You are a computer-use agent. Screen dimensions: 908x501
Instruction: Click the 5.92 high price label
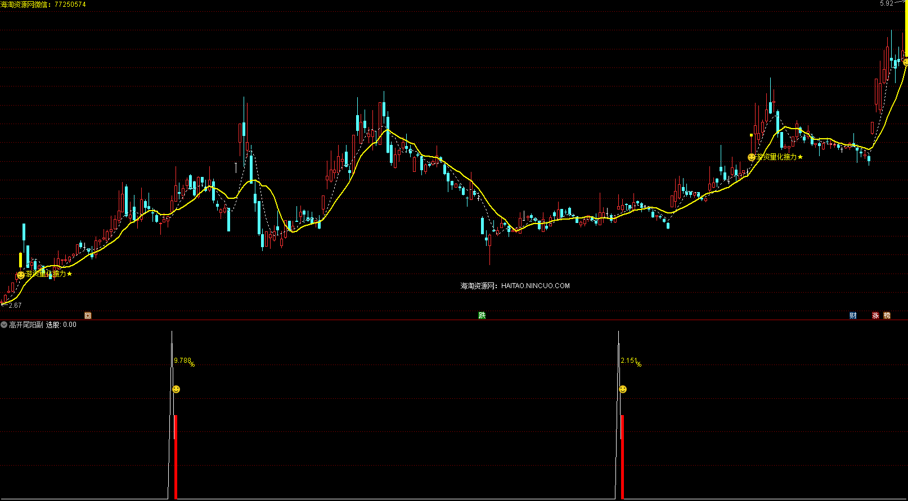coord(887,3)
